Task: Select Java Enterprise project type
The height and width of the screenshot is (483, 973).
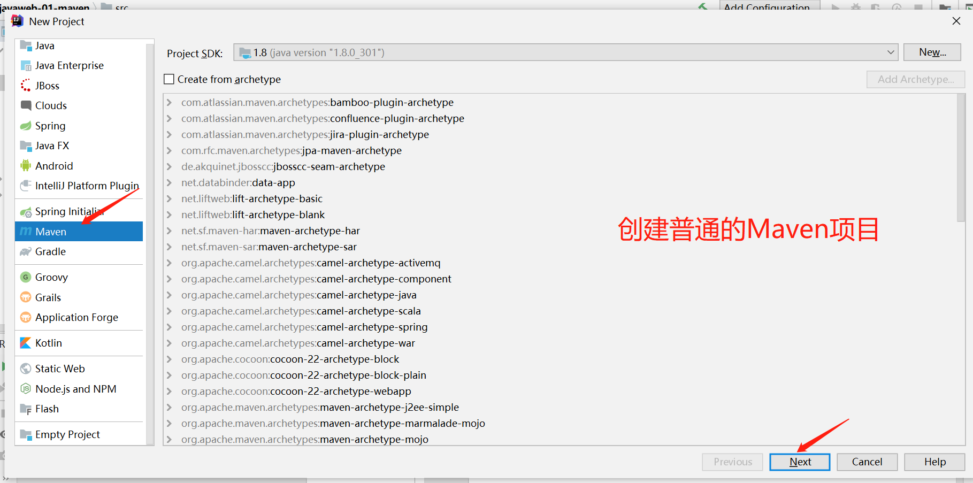Action: (x=79, y=66)
